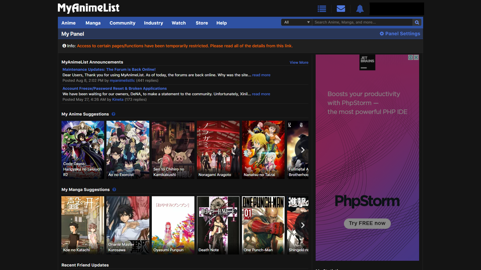
Task: Click Try FREE now ad button
Action: pyautogui.click(x=367, y=223)
